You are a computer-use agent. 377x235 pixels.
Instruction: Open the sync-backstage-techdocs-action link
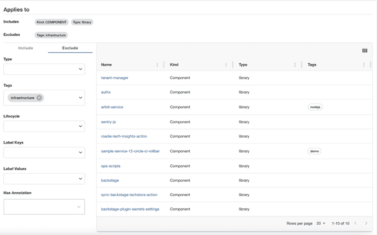129,195
